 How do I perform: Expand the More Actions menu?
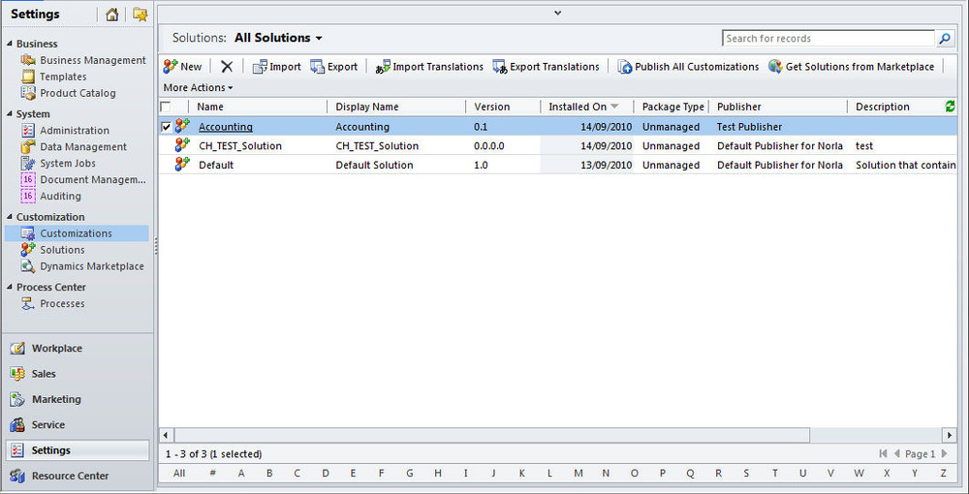(x=198, y=88)
